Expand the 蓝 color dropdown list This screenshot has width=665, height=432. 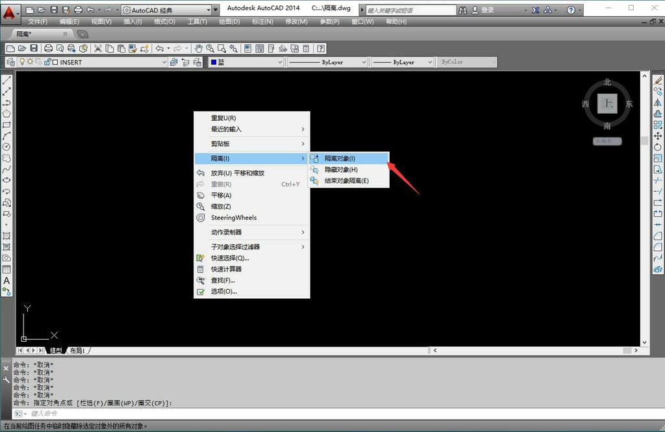click(x=281, y=62)
